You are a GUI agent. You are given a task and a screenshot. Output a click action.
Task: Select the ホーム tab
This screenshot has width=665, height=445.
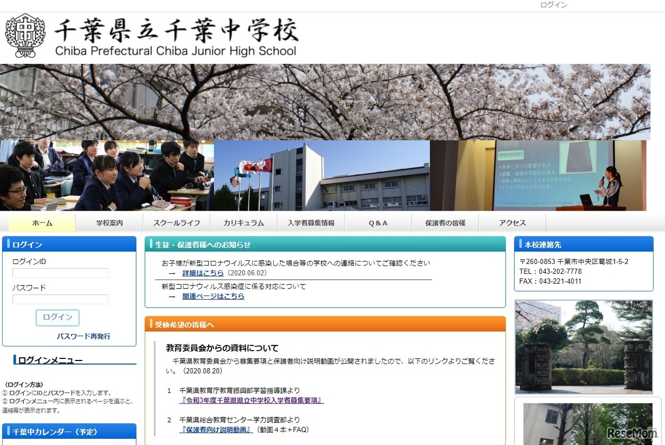click(42, 223)
